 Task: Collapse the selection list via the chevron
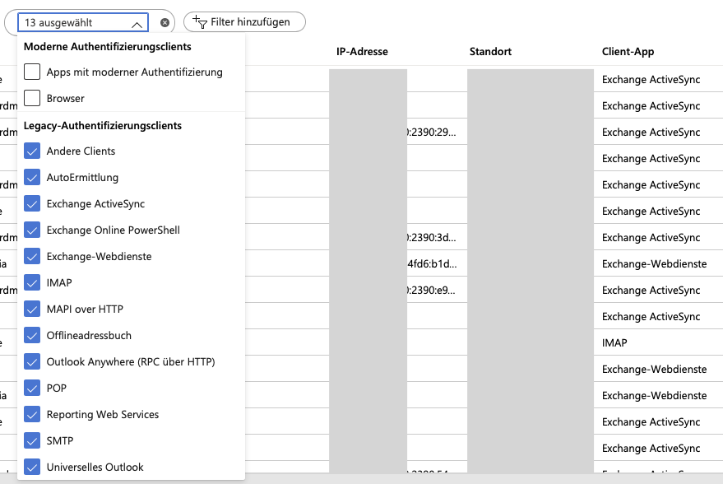tap(137, 22)
